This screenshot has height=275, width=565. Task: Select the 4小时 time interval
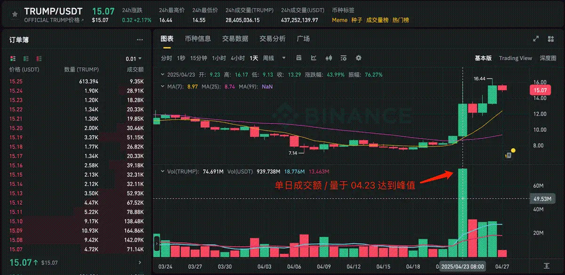237,58
